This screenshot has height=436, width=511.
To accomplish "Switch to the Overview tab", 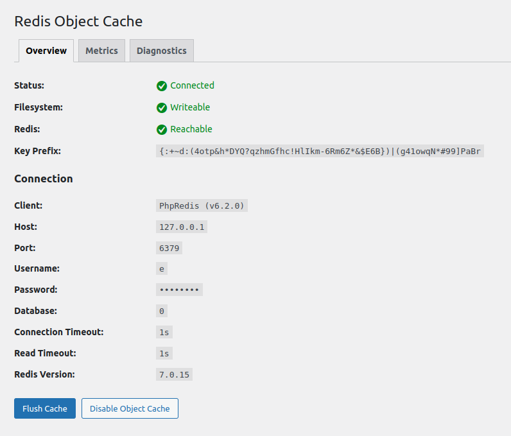I will point(46,51).
